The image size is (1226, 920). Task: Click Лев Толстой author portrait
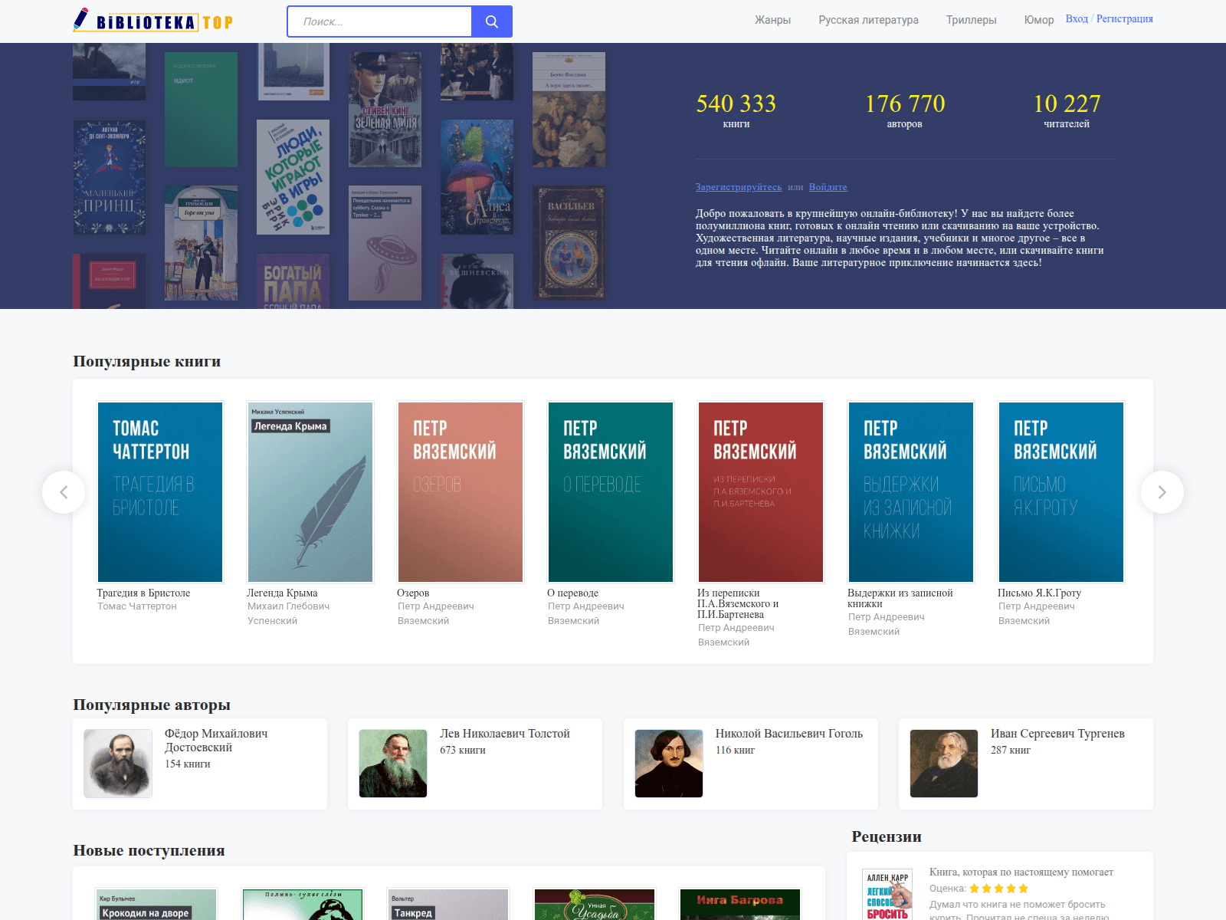tap(393, 764)
